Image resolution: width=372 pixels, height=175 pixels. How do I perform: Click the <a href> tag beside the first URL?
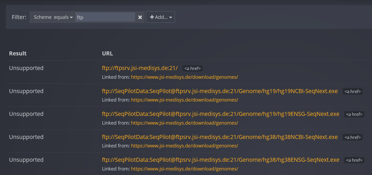[193, 68]
